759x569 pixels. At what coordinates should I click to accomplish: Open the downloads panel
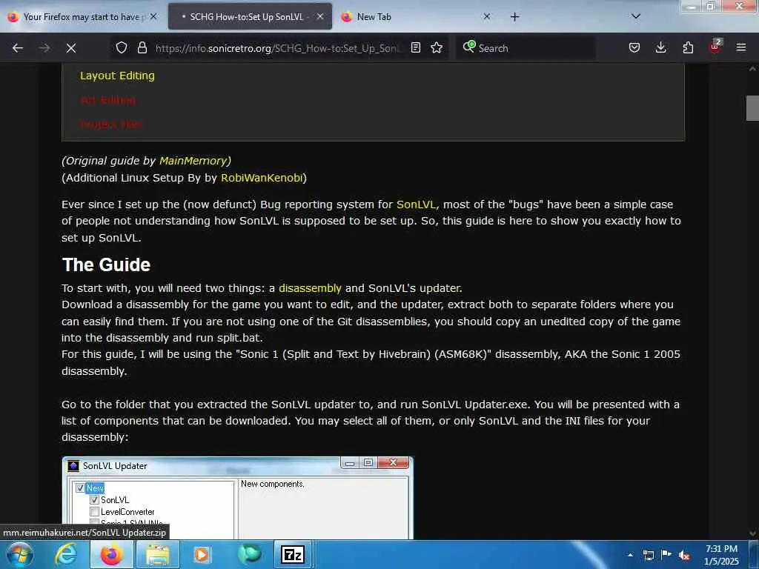(x=660, y=47)
